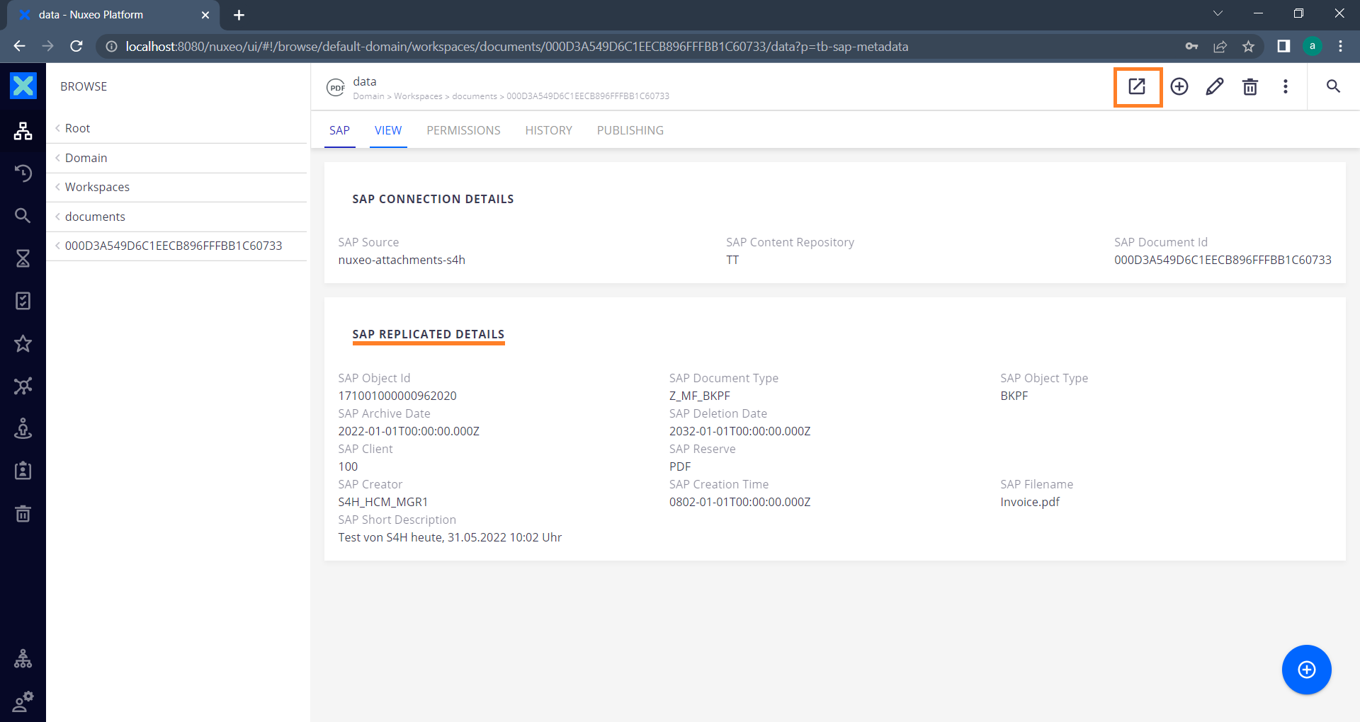Image resolution: width=1360 pixels, height=722 pixels.
Task: Reload the page with browser refresh button
Action: pos(76,46)
